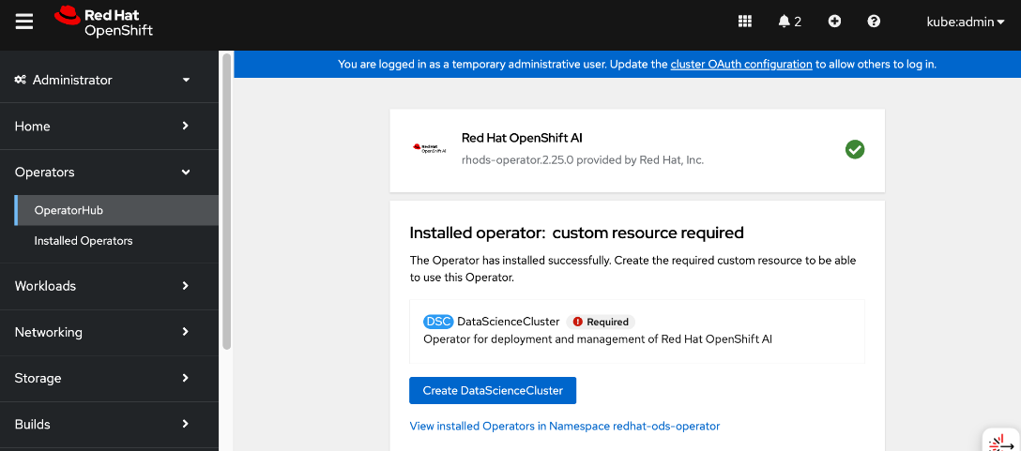Expand the Storage navigation section
Viewport: 1021px width, 451px height.
pyautogui.click(x=110, y=378)
